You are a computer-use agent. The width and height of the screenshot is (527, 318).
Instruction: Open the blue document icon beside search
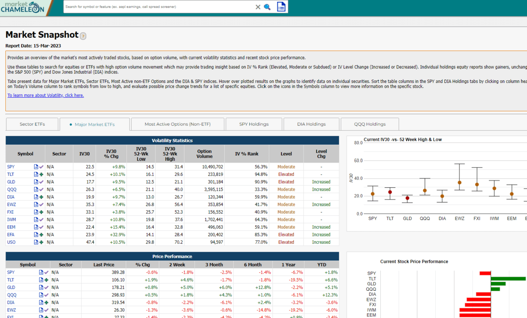pos(282,7)
